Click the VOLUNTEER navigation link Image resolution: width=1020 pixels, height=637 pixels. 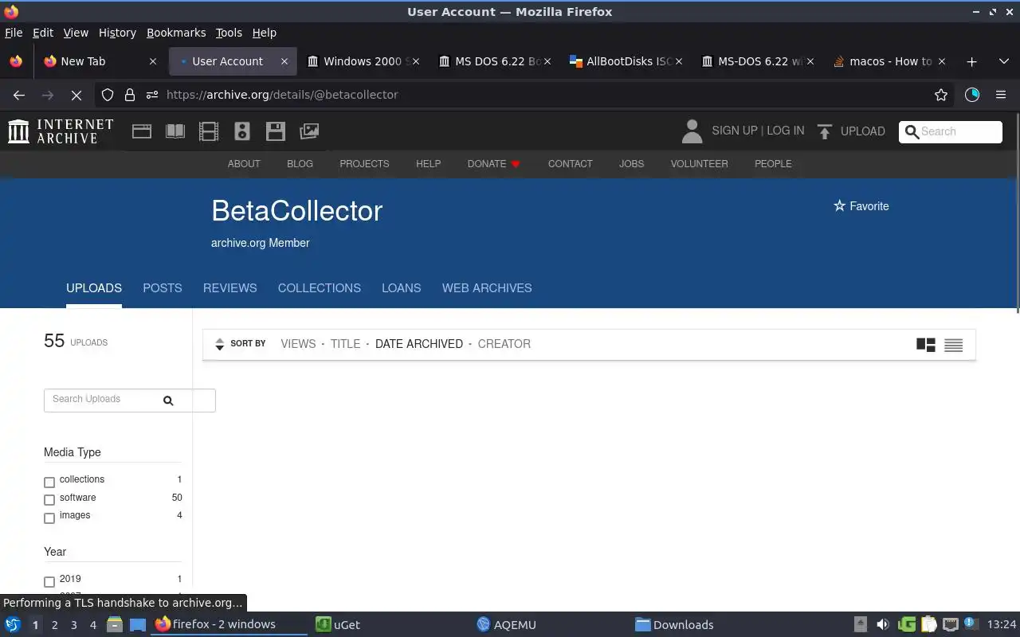point(699,164)
